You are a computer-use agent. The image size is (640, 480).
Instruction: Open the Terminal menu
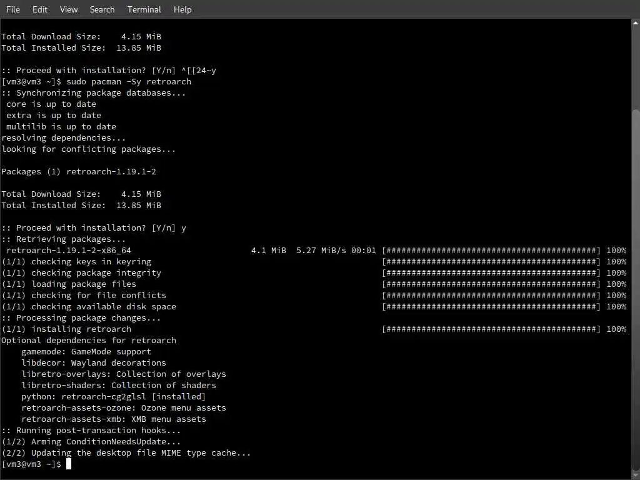click(144, 9)
